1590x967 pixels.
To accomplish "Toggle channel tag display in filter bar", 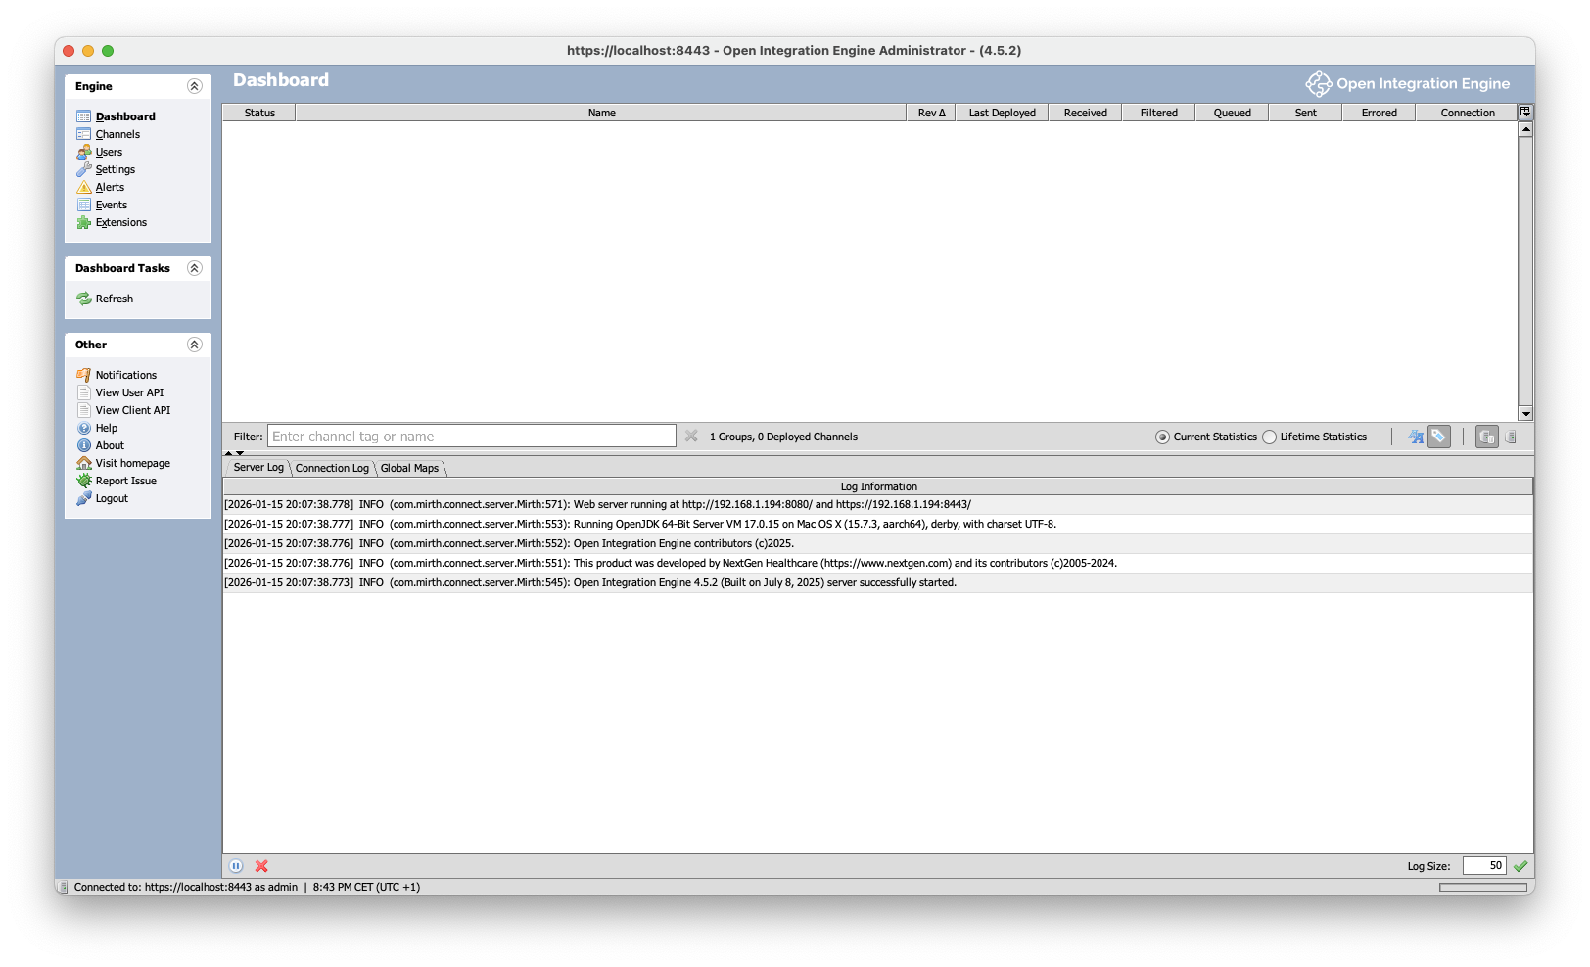I will pos(1437,437).
